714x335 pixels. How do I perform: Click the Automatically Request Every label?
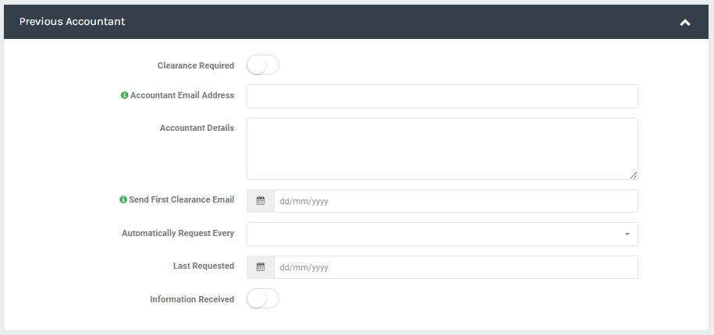[178, 233]
